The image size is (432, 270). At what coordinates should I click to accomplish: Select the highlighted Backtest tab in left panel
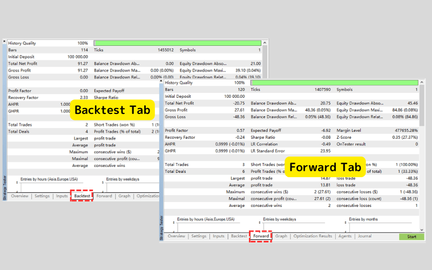(82, 196)
